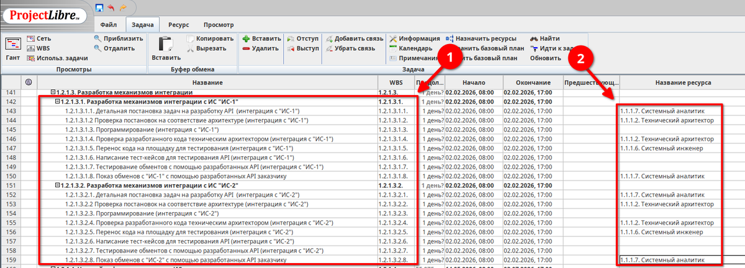Delete the task with Удалить
745x268 pixels.
pos(260,48)
